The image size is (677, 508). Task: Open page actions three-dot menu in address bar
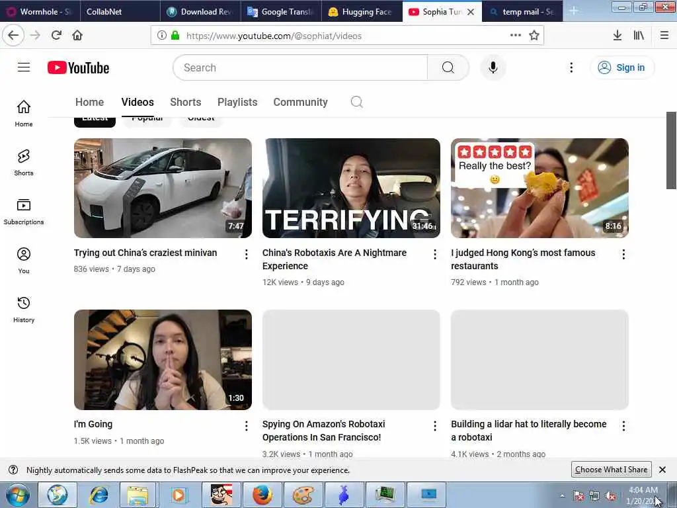[x=516, y=36]
